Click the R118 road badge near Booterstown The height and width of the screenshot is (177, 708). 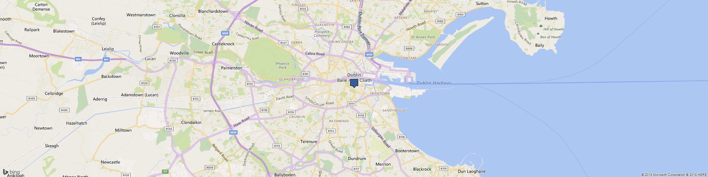(x=401, y=137)
